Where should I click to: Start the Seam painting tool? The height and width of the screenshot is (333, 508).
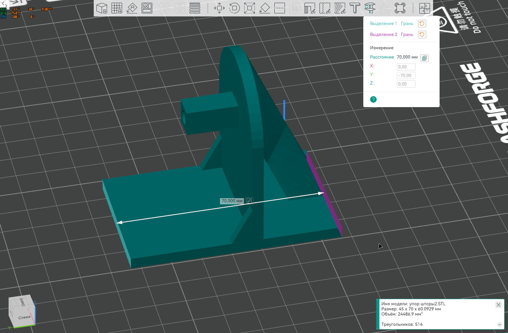(x=325, y=8)
